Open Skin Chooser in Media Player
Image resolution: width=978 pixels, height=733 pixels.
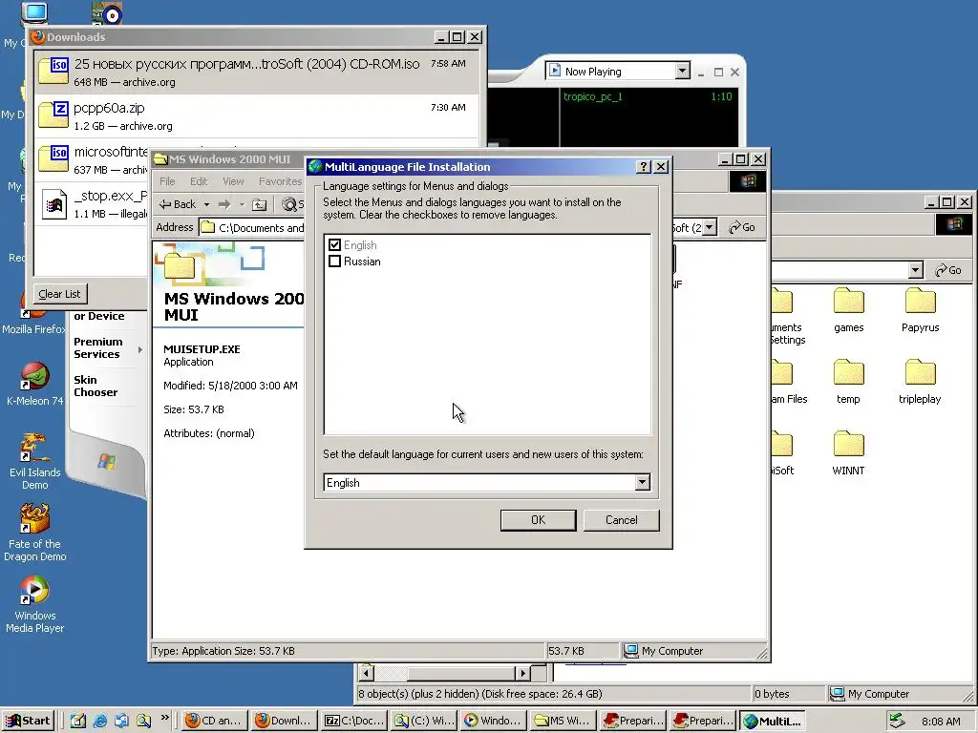click(96, 386)
